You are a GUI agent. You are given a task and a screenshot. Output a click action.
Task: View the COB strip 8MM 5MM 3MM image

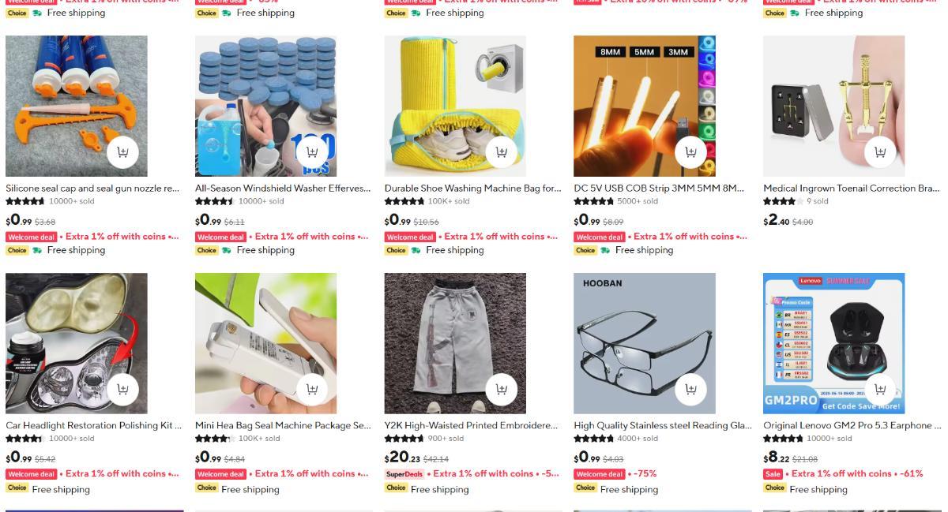click(x=645, y=106)
